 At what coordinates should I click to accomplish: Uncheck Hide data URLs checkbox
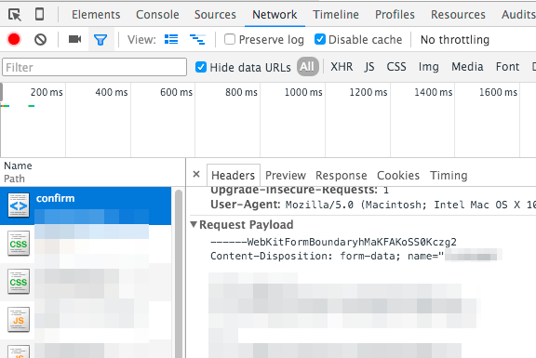tap(201, 67)
